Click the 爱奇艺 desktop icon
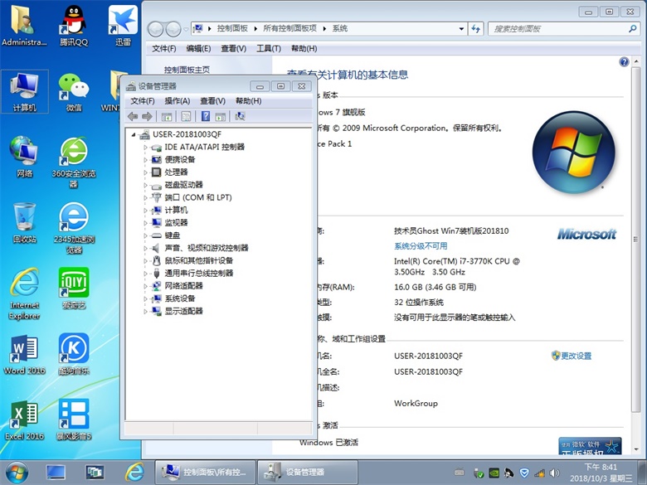Viewport: 647px width, 485px height. (x=74, y=289)
